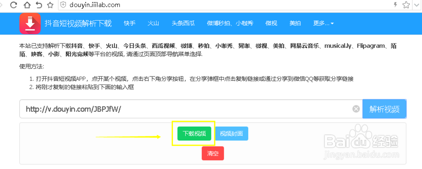Click the bold word musical.ly in description
Screen dimensions: 422x169
[x=338, y=46]
